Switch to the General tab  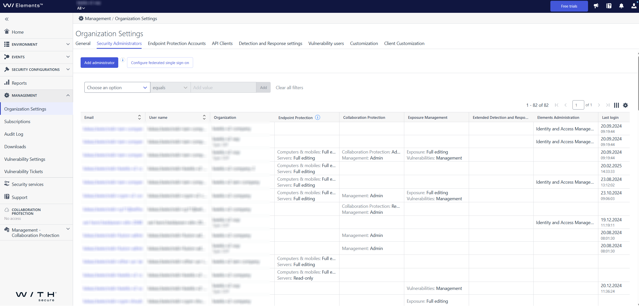click(83, 43)
